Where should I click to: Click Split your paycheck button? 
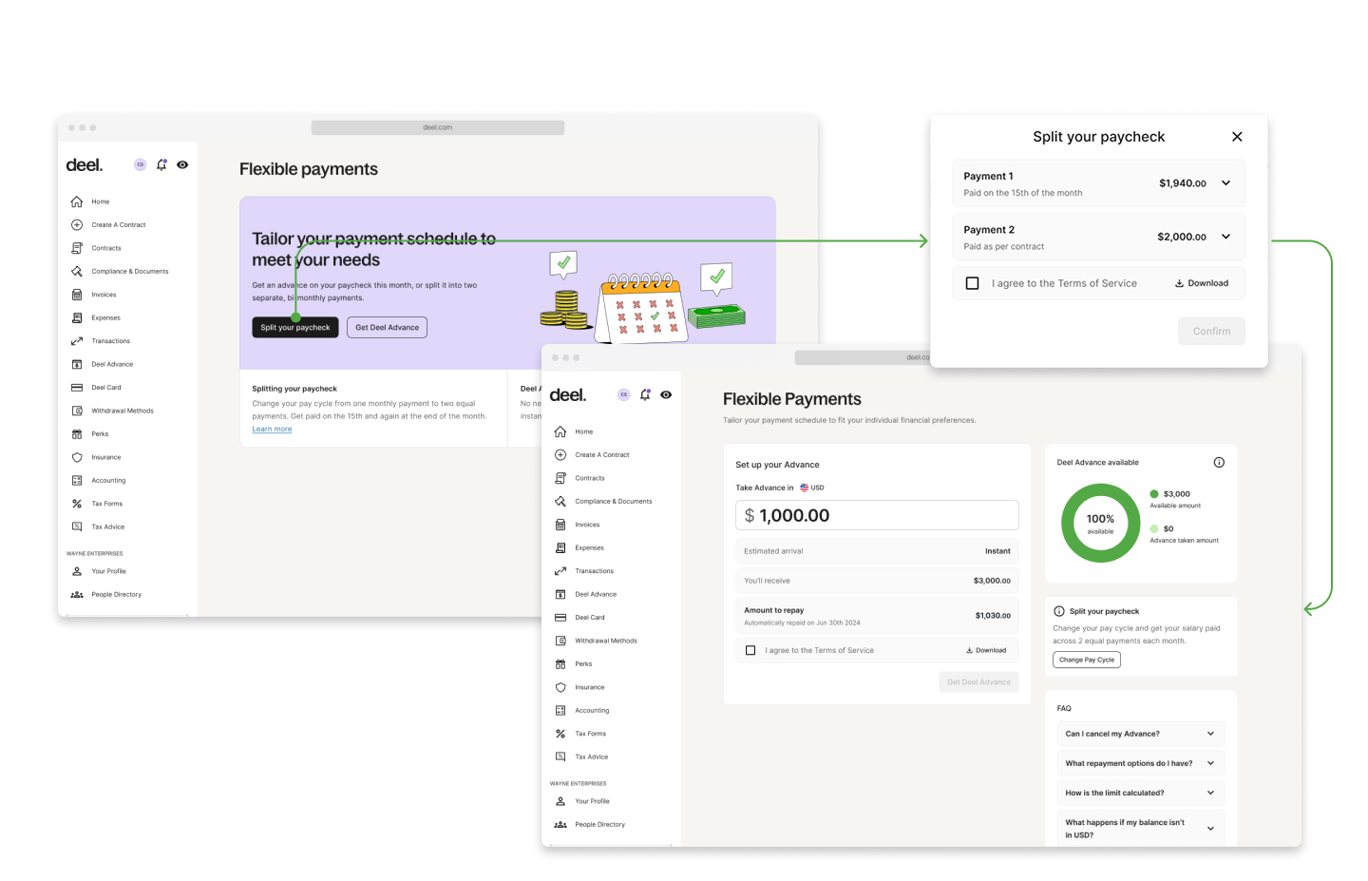pyautogui.click(x=295, y=327)
